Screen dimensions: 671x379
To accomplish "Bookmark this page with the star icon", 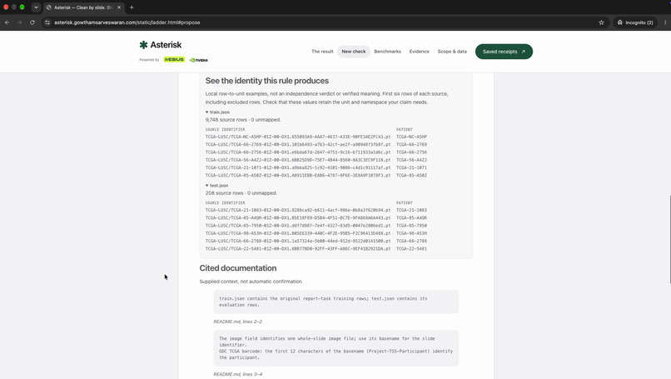I will tap(601, 22).
